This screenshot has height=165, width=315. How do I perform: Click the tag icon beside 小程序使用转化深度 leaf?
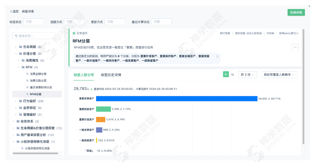(22, 148)
